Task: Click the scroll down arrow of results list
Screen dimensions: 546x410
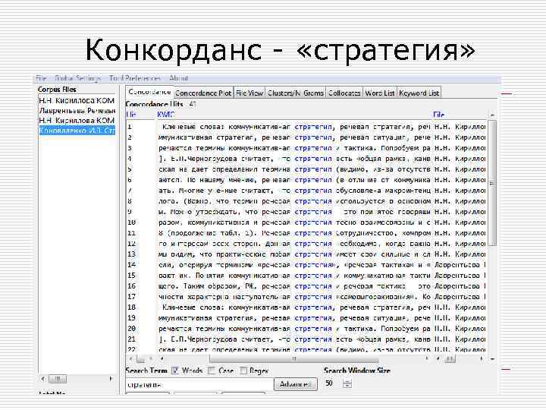Action: 492,358
